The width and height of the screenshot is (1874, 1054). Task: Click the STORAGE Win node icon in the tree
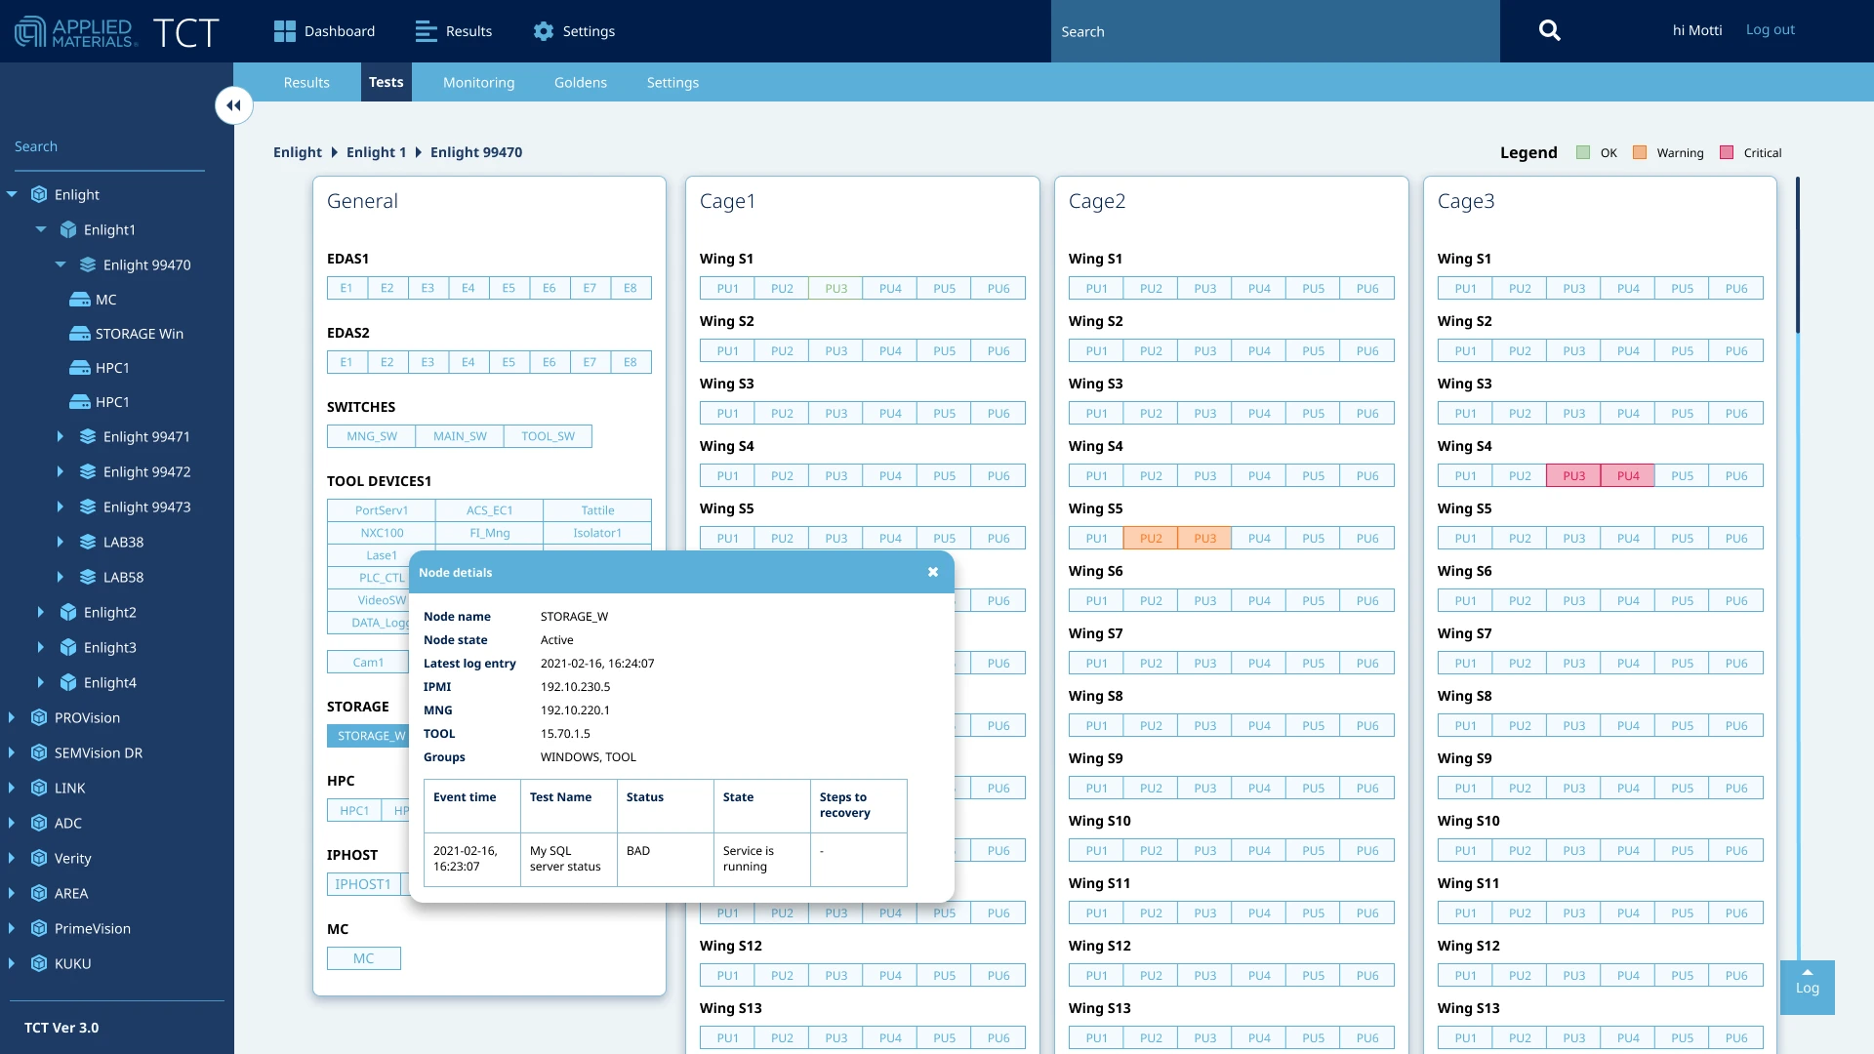pos(80,334)
